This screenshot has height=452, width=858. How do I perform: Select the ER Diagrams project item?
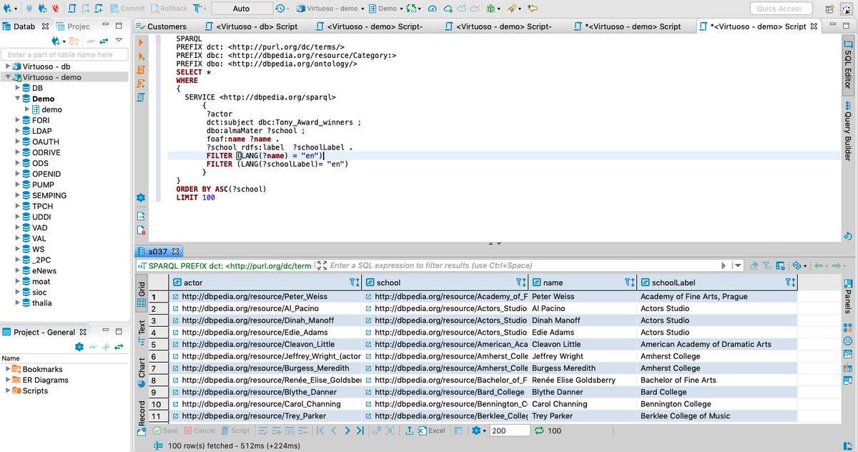click(x=45, y=380)
